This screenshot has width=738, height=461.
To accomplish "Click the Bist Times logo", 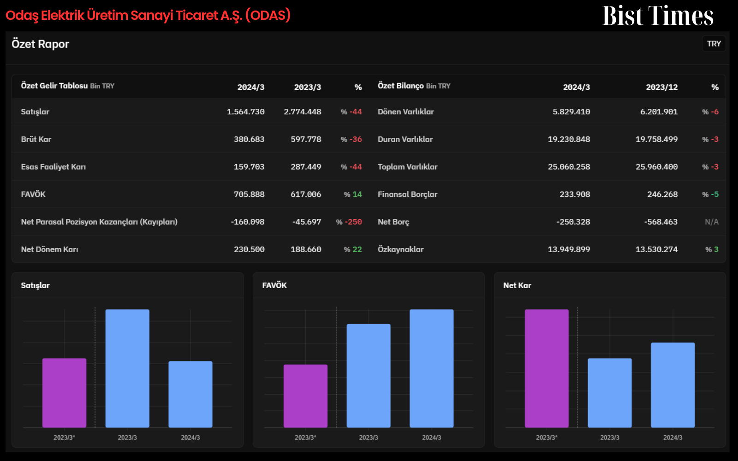I will [658, 16].
